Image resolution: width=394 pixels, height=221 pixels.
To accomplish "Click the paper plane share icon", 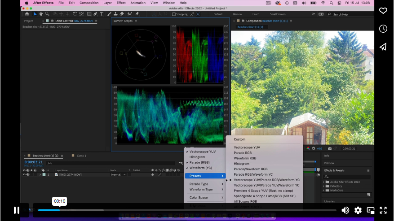I will [x=383, y=47].
